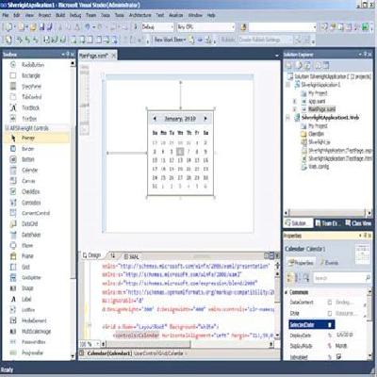377x377 pixels.
Task: Click the Save All icon in toolbar
Action: coord(50,27)
